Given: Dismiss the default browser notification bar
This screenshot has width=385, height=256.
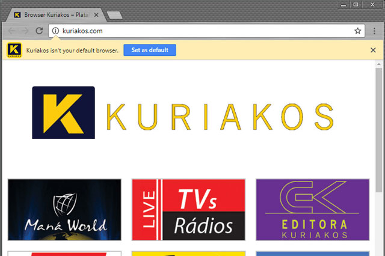Looking at the screenshot, I should tap(373, 50).
